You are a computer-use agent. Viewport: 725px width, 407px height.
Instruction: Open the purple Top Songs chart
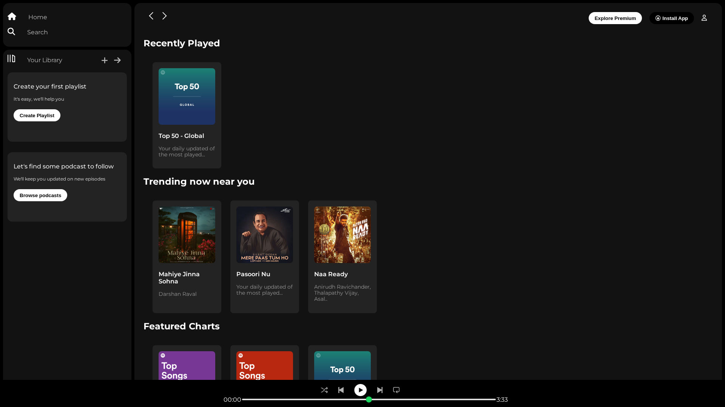(x=187, y=366)
